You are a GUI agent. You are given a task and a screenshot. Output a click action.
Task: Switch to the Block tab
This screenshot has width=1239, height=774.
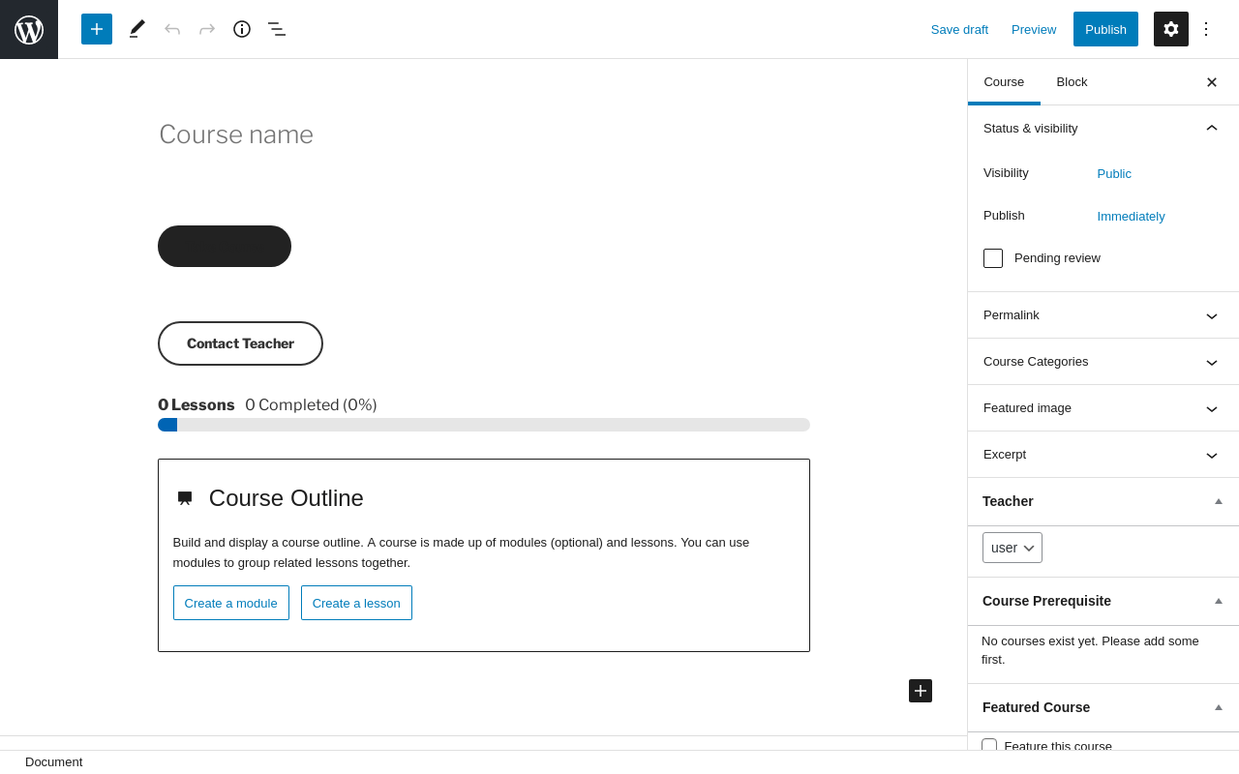1072,82
